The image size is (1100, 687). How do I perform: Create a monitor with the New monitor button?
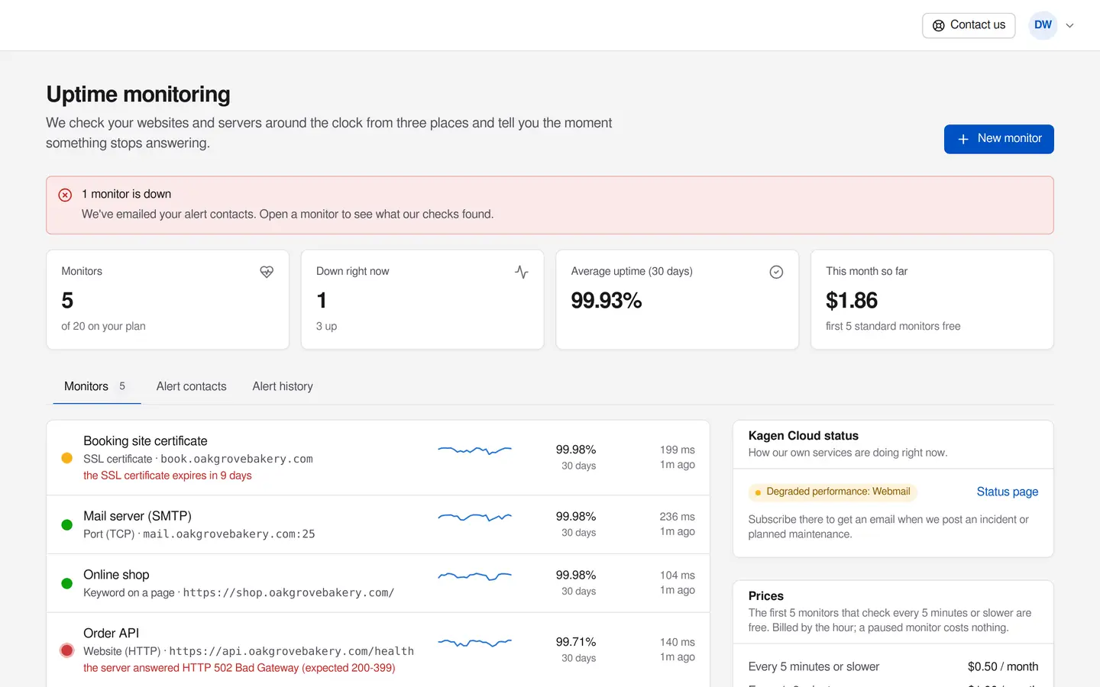point(999,139)
